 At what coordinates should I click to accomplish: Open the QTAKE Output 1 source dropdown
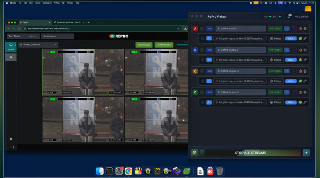tap(240, 29)
